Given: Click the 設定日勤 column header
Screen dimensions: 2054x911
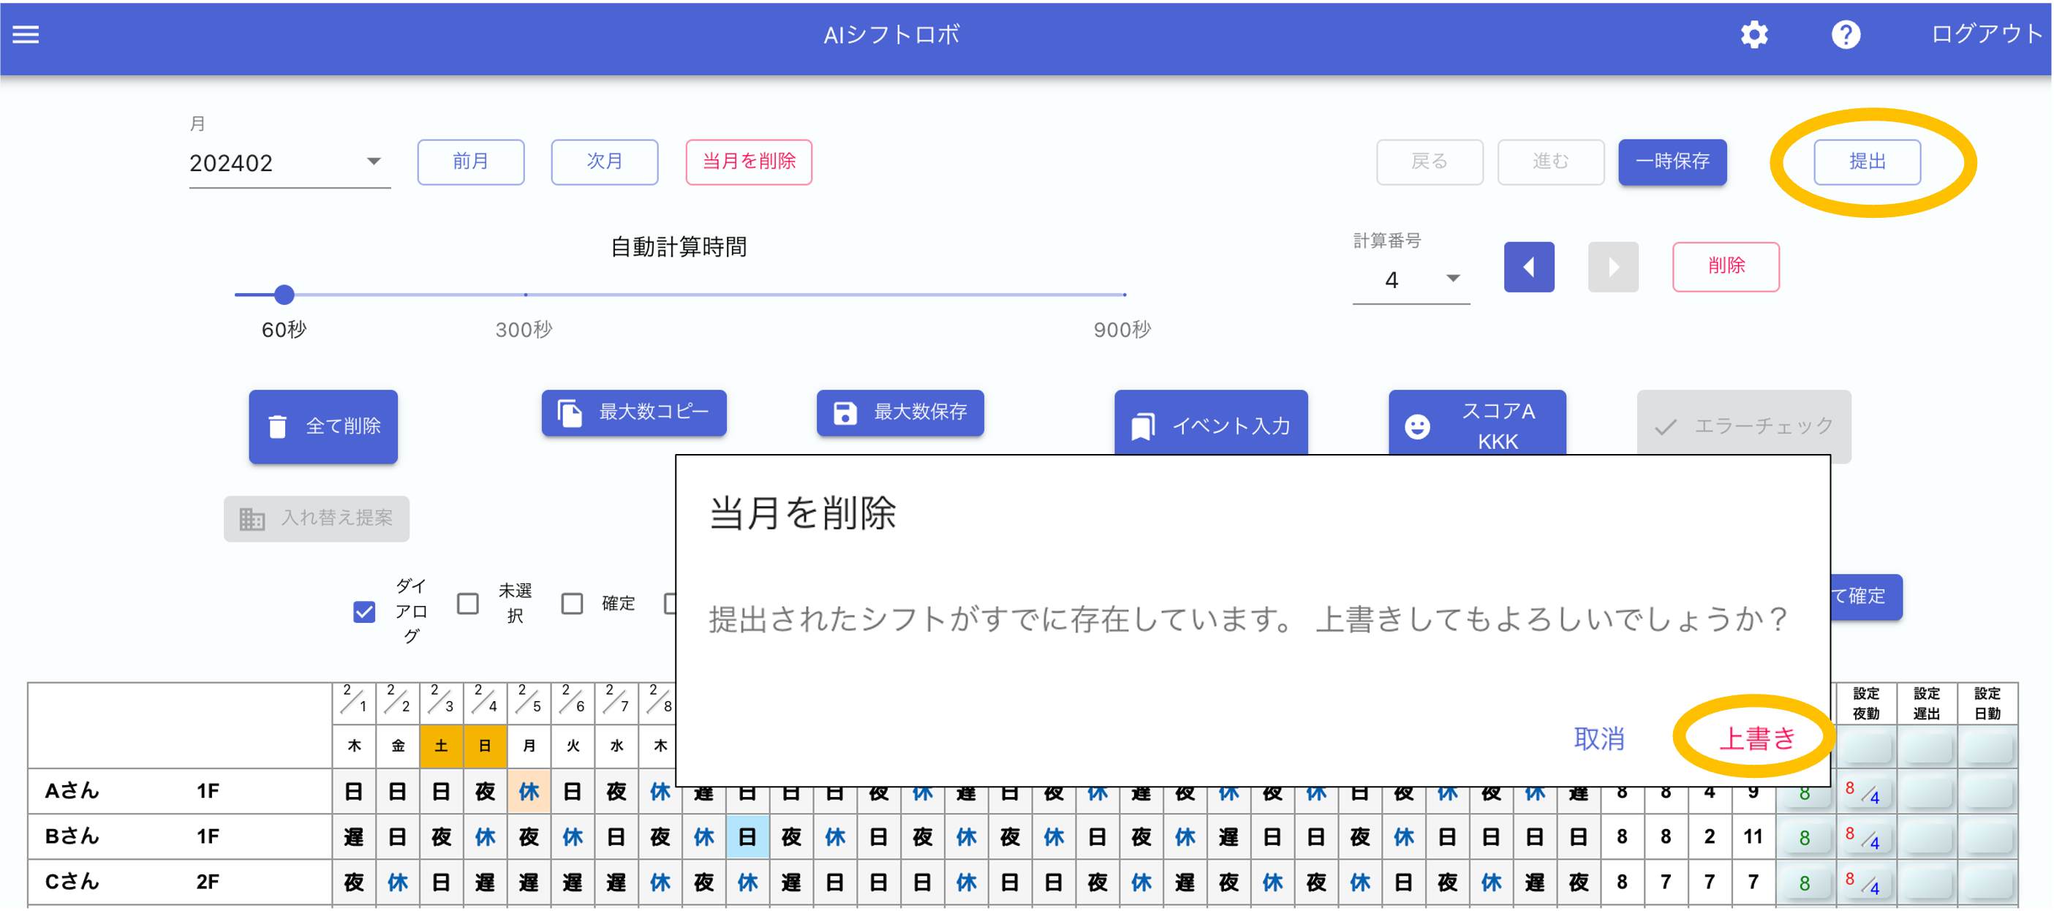Looking at the screenshot, I should click(1987, 703).
